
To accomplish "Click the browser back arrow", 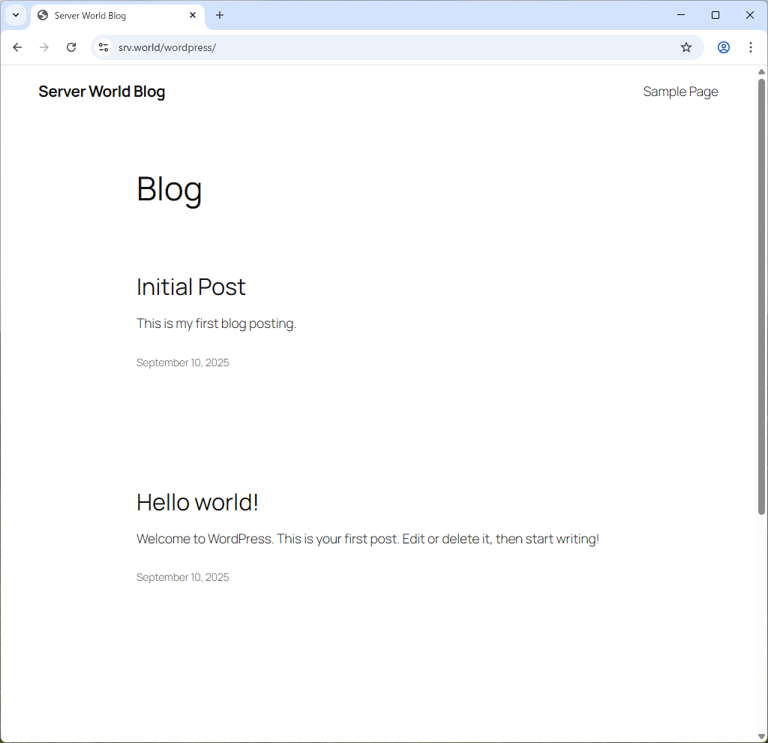I will 17,47.
